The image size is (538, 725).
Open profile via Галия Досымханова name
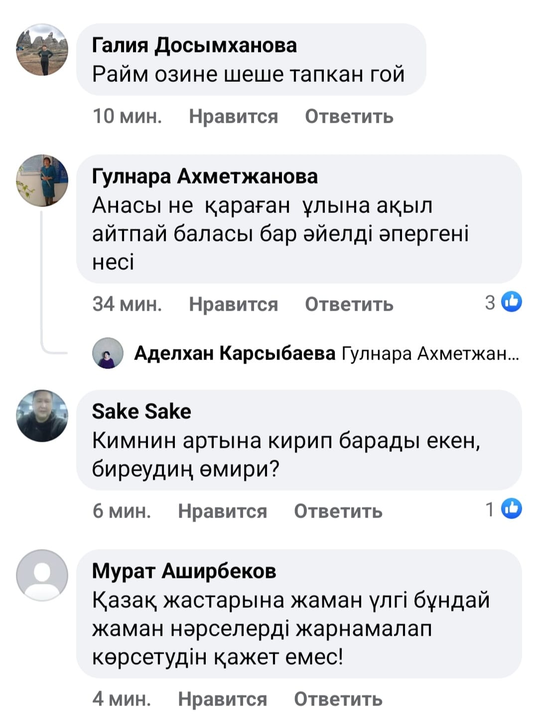[x=194, y=45]
